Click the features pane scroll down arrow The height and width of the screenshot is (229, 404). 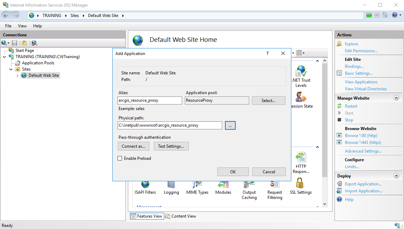pos(325,204)
